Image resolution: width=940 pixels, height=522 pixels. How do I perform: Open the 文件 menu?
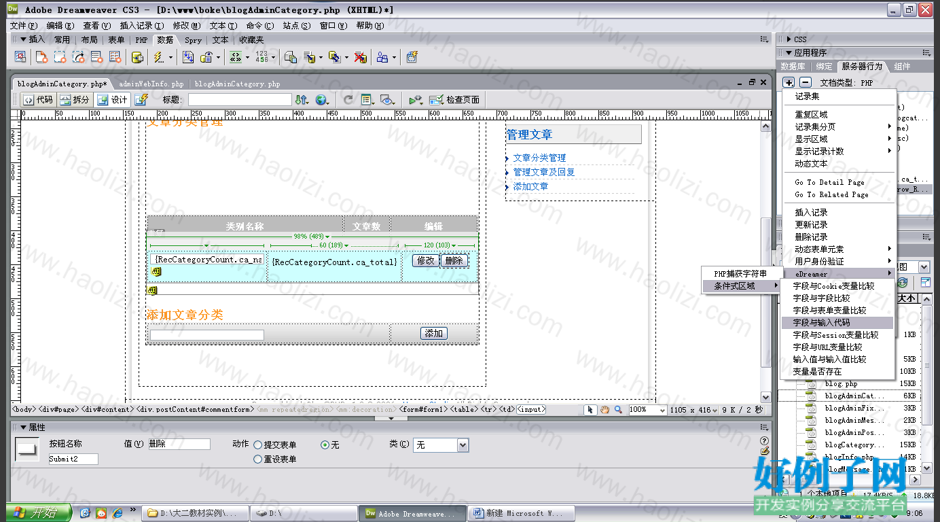tap(24, 26)
